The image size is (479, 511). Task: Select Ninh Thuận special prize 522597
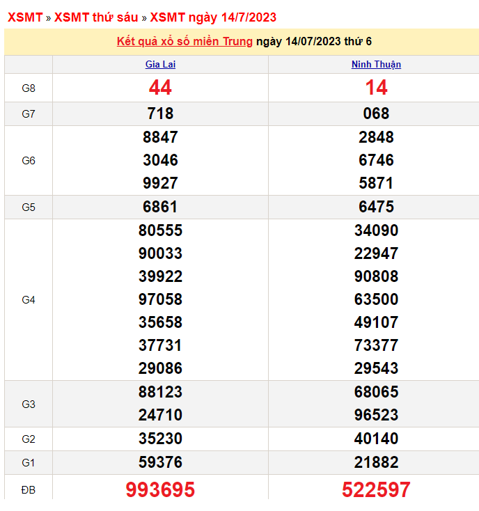[376, 489]
